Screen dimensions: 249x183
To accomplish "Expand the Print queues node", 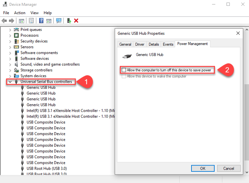I will point(10,30).
